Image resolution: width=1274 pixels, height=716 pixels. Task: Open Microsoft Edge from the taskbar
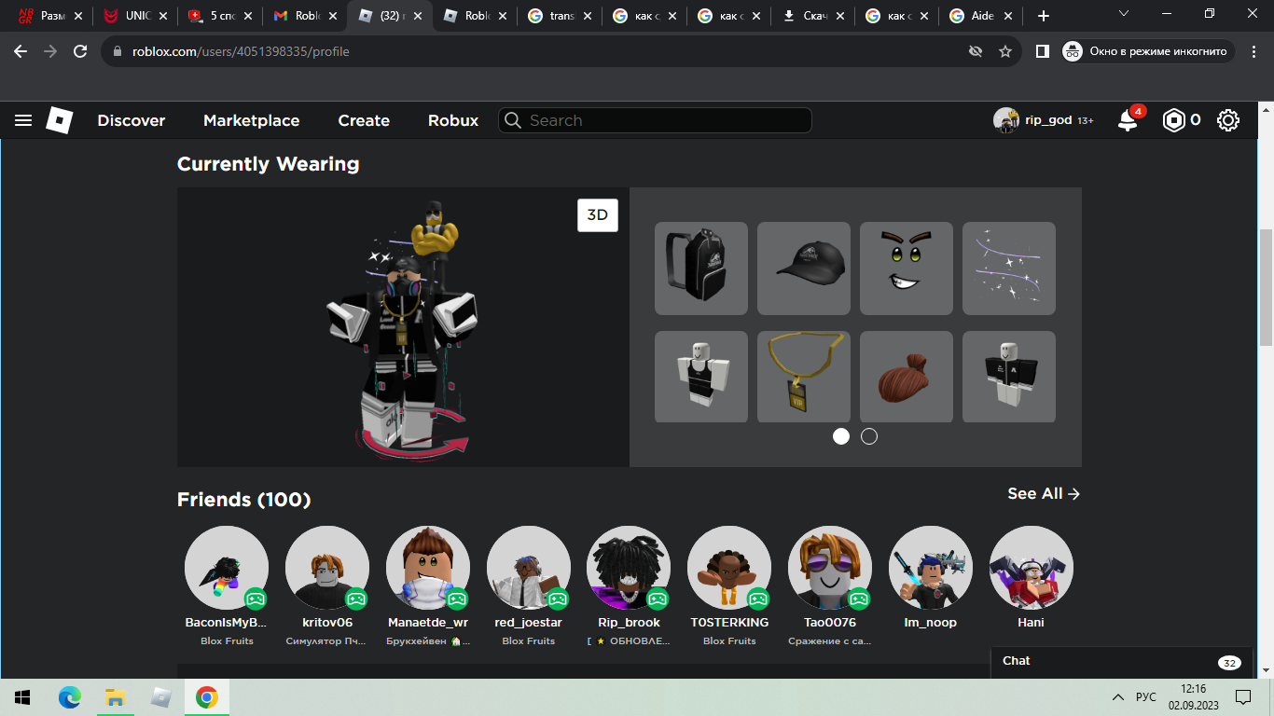click(x=70, y=697)
